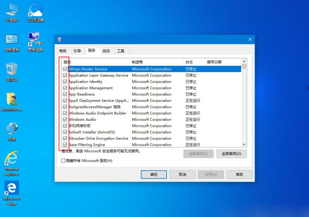Uncheck BitLocker Drive Encryption Service checkbox
The image size is (309, 217).
point(65,138)
